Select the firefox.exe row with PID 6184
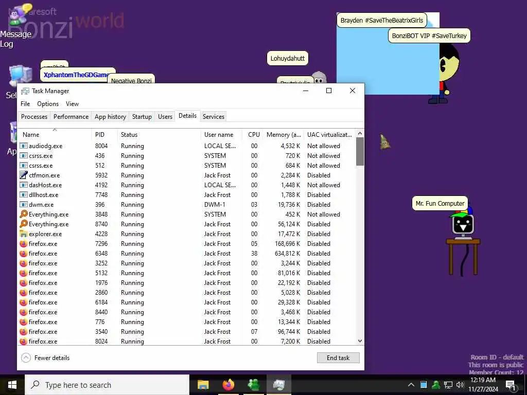This screenshot has width=527, height=395. click(x=187, y=302)
